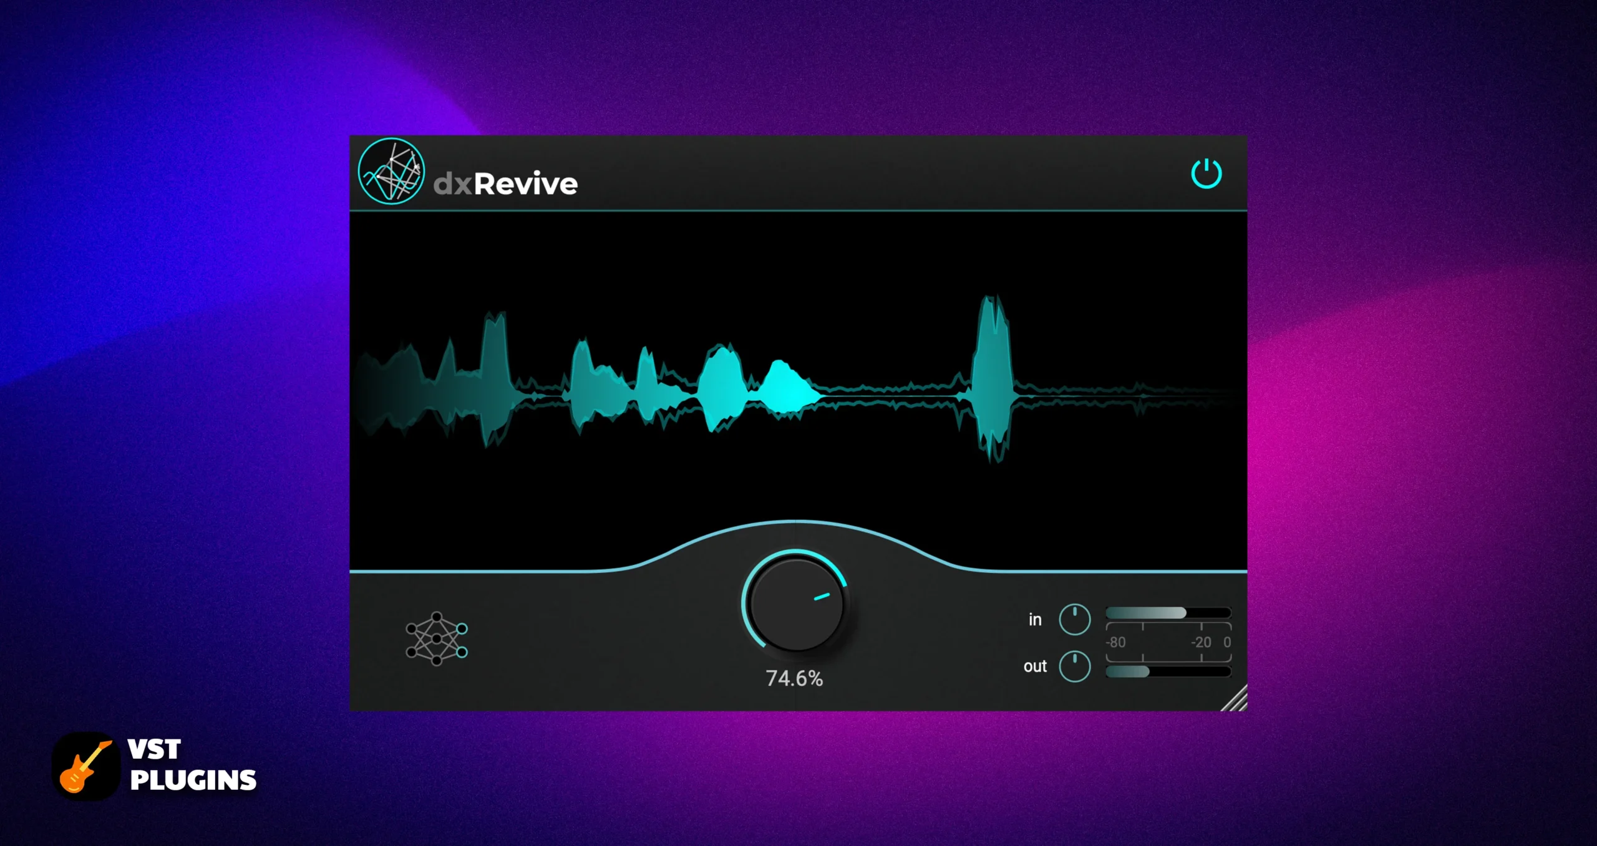Image resolution: width=1597 pixels, height=846 pixels.
Task: Click the resize grip in plugin corner
Action: 1235,698
